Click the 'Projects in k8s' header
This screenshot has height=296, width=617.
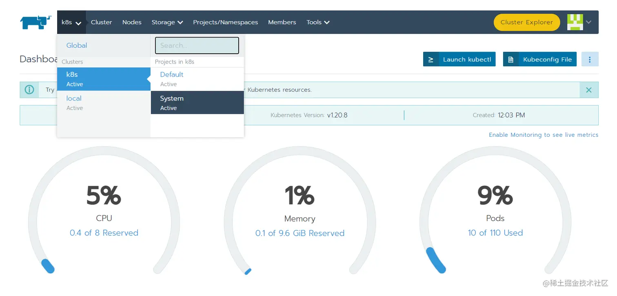click(175, 62)
